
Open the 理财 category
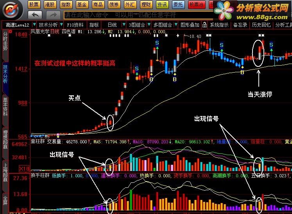(x=146, y=5)
